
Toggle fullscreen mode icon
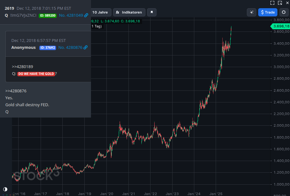coord(272,3)
